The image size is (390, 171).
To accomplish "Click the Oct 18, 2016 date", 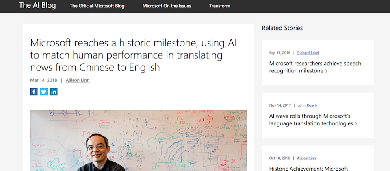I will pyautogui.click(x=279, y=158).
